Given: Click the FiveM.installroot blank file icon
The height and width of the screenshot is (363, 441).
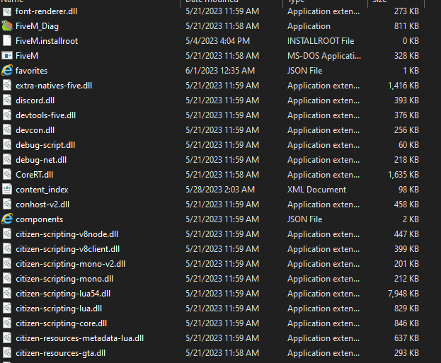Looking at the screenshot, I should tap(7, 41).
